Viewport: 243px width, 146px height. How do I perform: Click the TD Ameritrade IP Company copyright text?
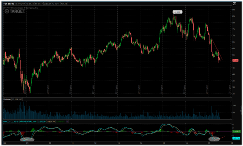21,8
